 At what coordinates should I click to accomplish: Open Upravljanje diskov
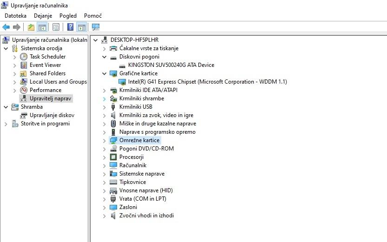52,115
